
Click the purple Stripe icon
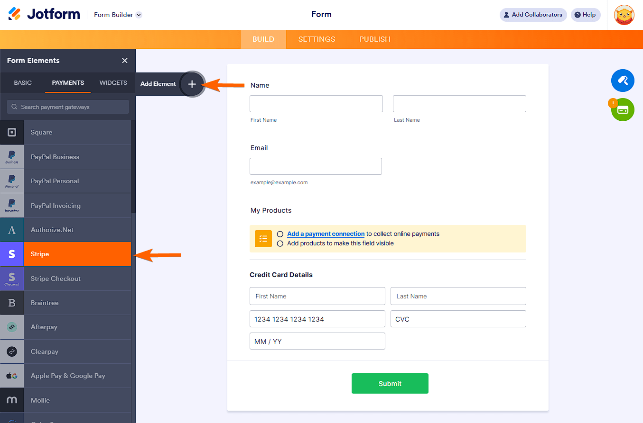pos(12,254)
